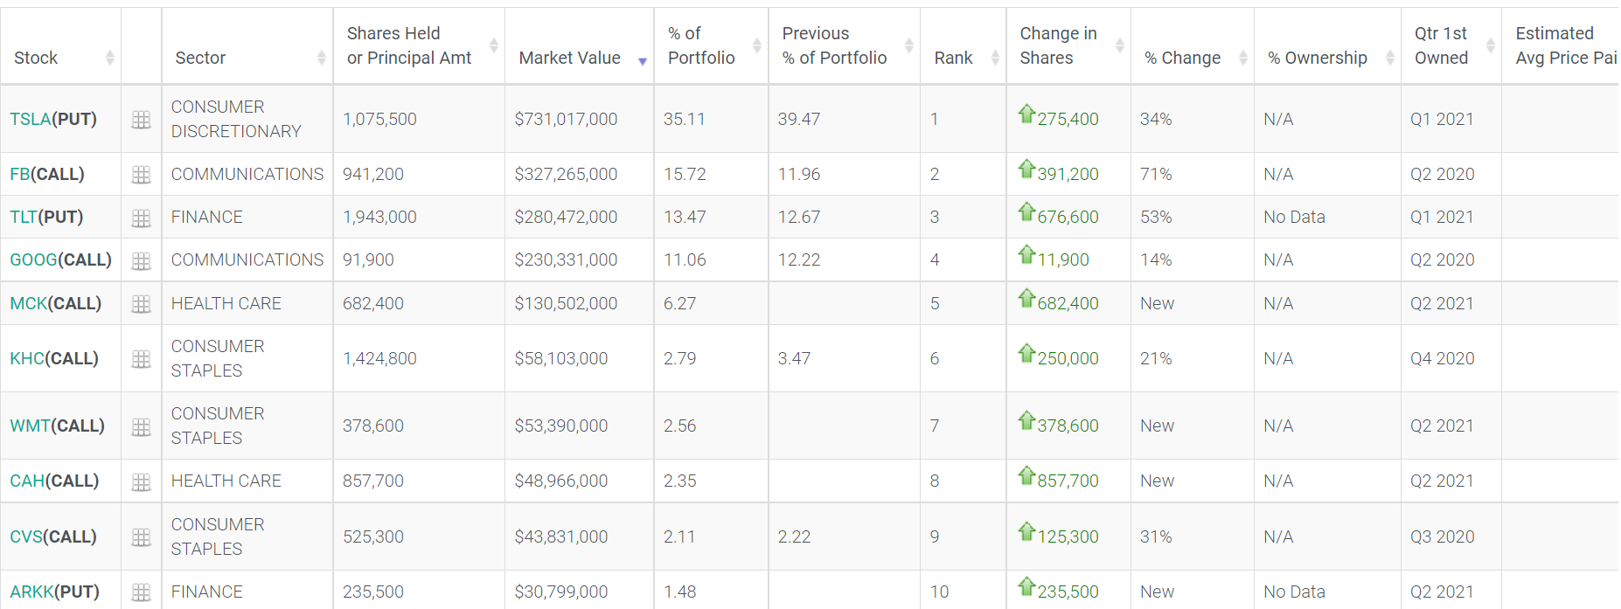Open the GOOG ticker link

(x=33, y=260)
